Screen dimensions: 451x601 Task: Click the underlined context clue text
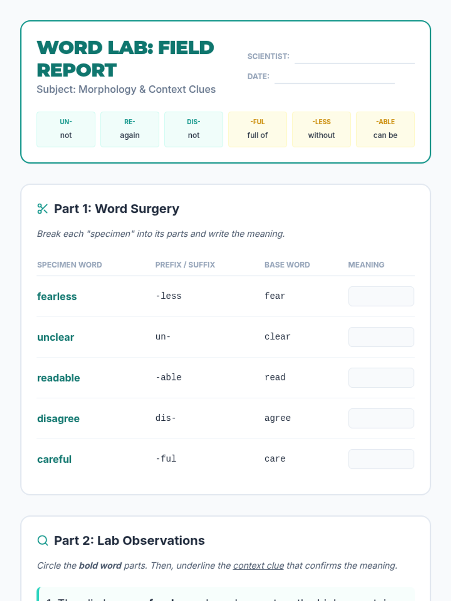pos(258,566)
